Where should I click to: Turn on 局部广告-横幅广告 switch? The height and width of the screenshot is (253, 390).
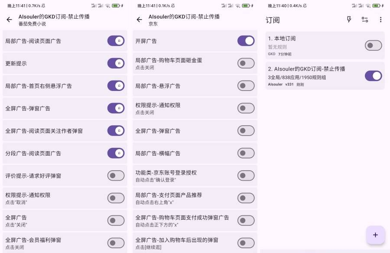(246, 153)
